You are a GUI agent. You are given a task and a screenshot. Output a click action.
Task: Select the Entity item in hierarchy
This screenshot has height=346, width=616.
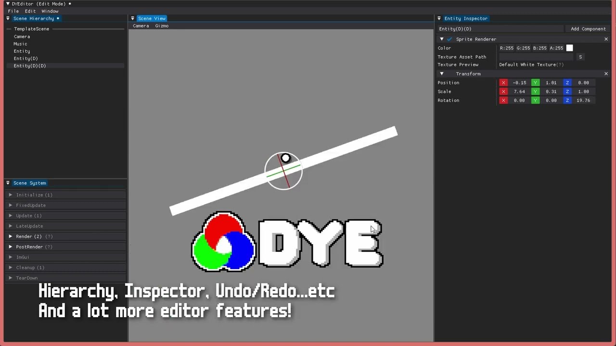pos(22,51)
